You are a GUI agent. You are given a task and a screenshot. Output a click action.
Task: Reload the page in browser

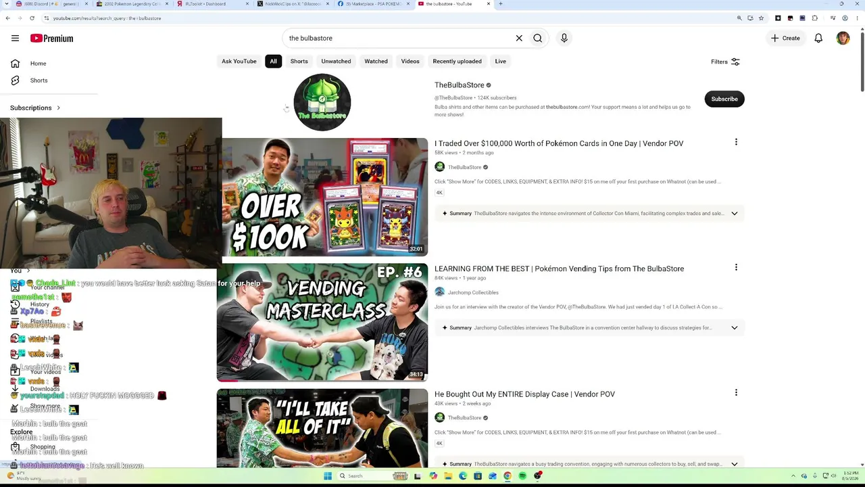[x=32, y=18]
